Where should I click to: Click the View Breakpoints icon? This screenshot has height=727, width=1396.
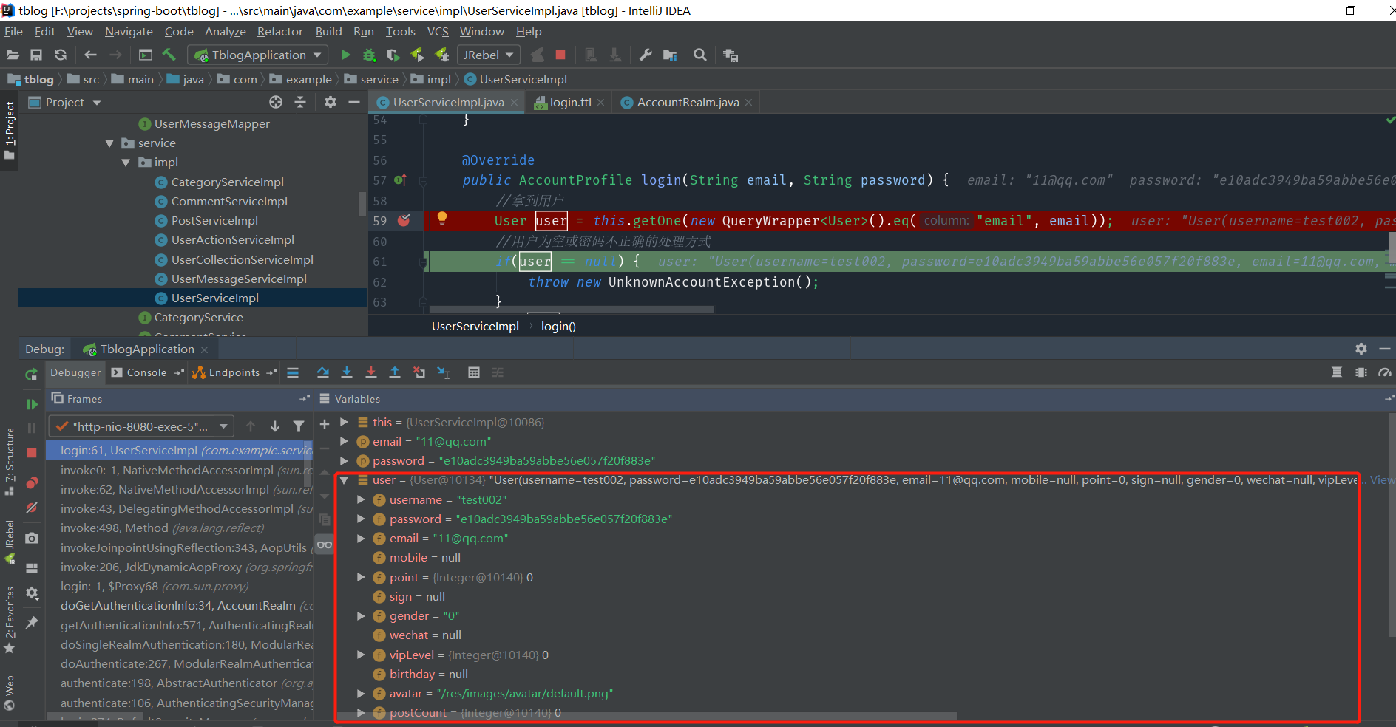click(31, 483)
